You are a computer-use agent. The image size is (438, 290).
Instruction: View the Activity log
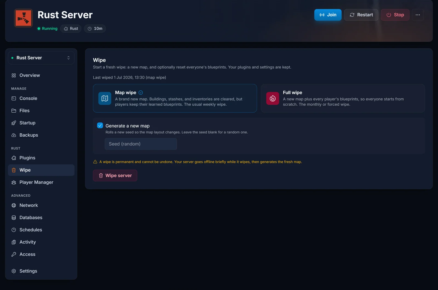click(x=41, y=242)
